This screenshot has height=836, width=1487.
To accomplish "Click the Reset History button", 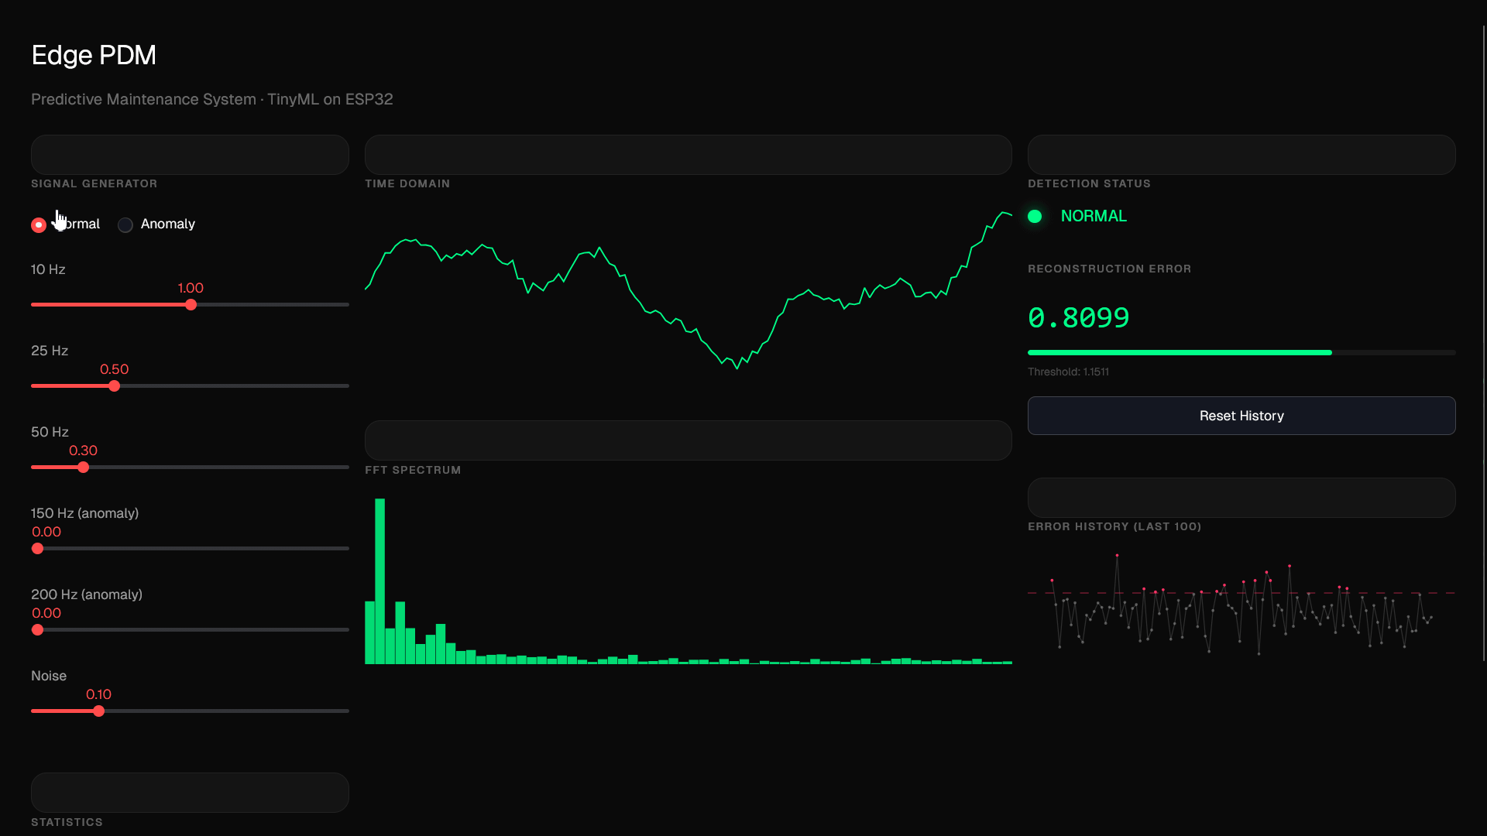I will coord(1241,416).
